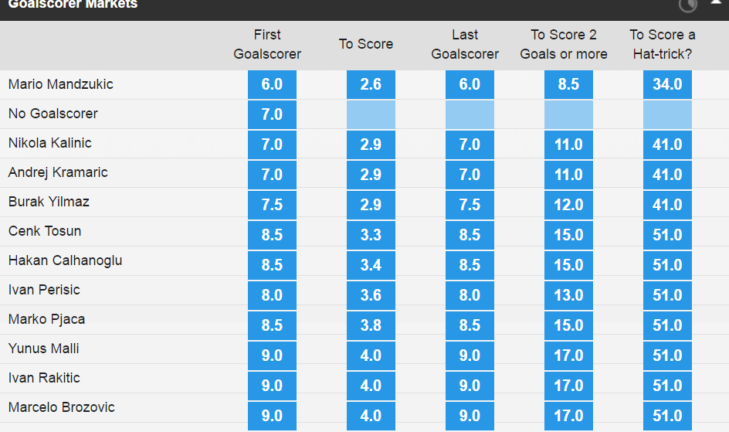Pick Burak Yilmaz 2 goals odds 12.0
729x432 pixels.
568,205
